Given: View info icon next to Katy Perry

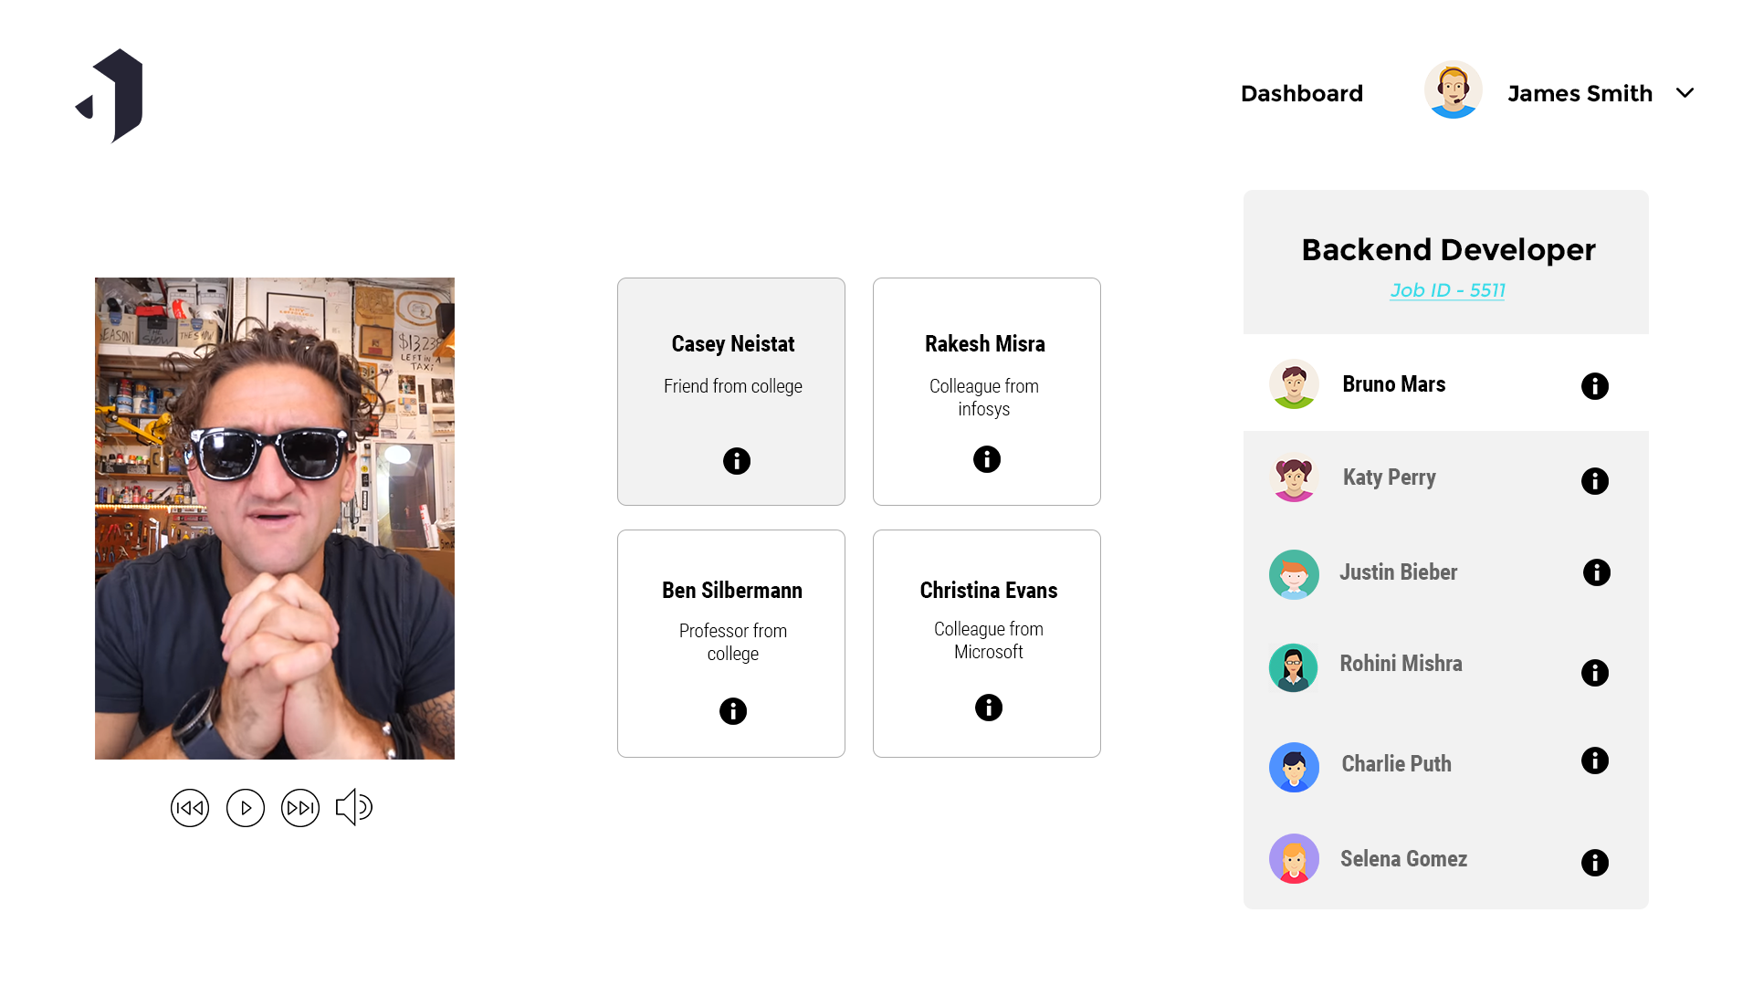Looking at the screenshot, I should (1595, 481).
